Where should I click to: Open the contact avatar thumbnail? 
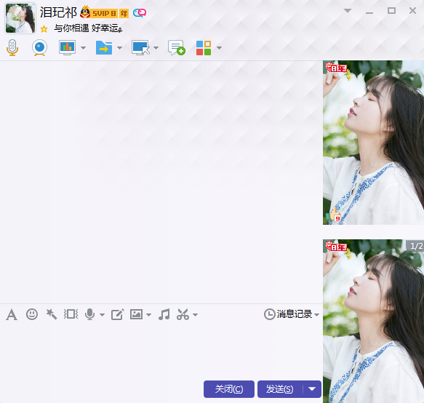(20, 18)
